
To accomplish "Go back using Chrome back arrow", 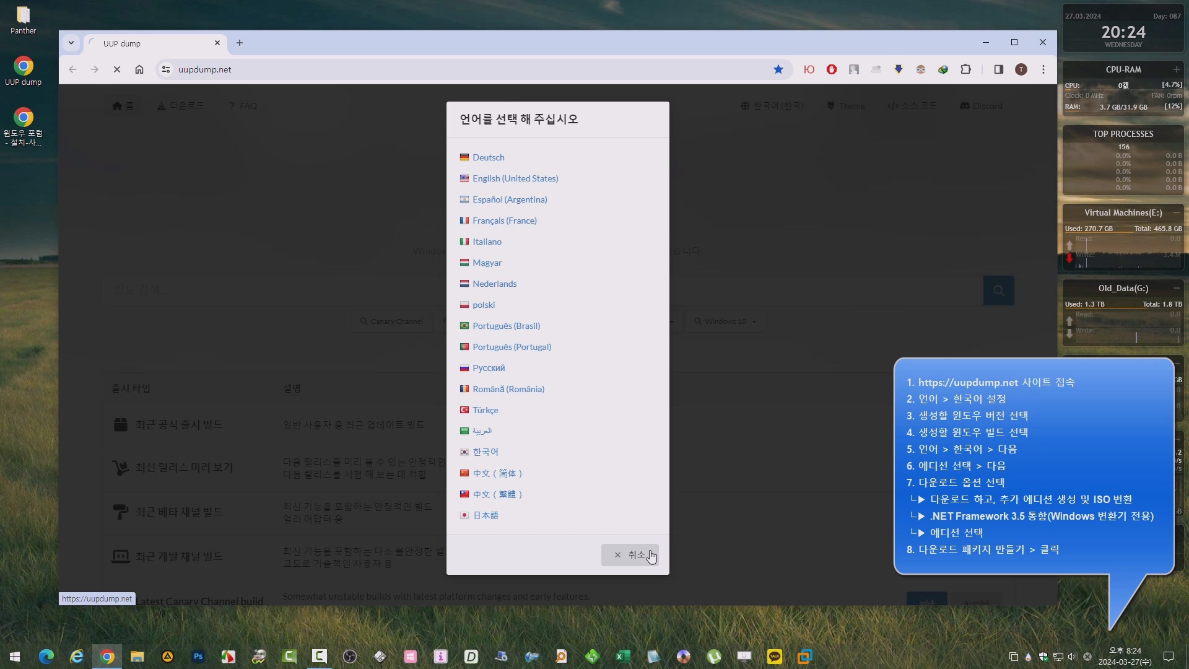I will tap(72, 69).
